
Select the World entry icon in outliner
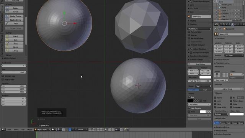(x=220, y=8)
